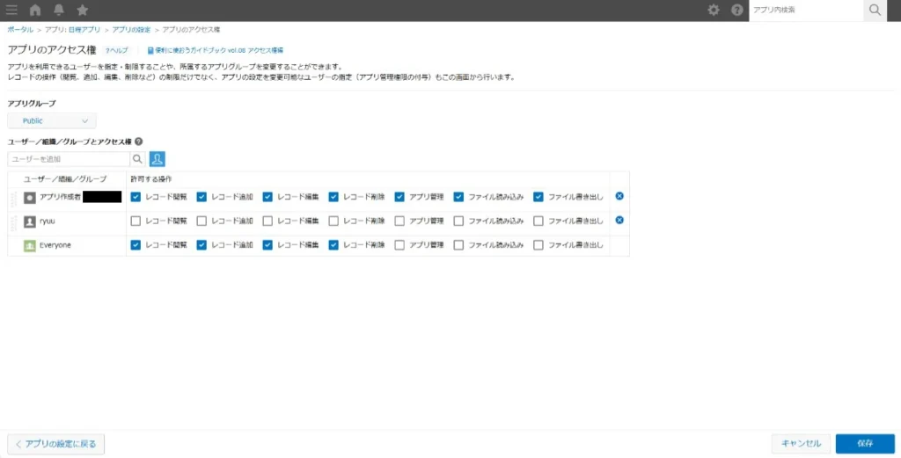Enable ファイル読み込み for ryuu
This screenshot has height=458, width=901.
tap(458, 221)
